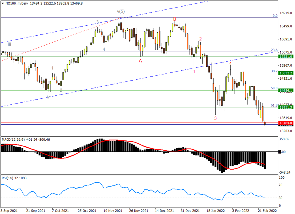Click the green 15551.0 price tag

(286, 56)
